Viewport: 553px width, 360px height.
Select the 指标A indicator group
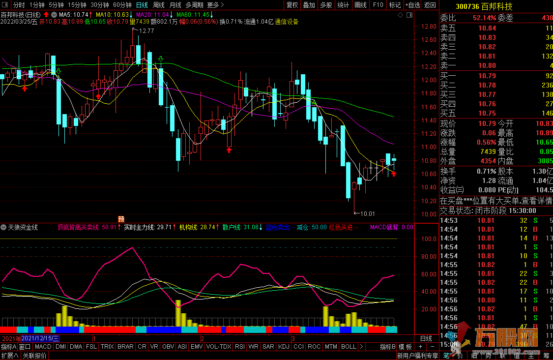[x=9, y=347]
